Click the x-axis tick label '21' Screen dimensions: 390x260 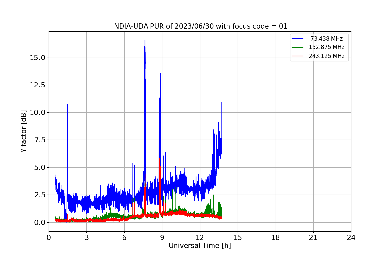[x=313, y=238]
